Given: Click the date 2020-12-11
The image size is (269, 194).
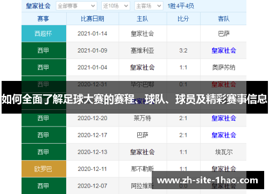Looking at the screenshot, I should click(x=93, y=169).
